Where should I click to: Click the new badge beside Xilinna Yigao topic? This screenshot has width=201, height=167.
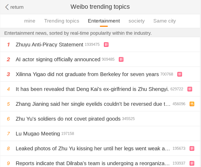pyautogui.click(x=180, y=74)
